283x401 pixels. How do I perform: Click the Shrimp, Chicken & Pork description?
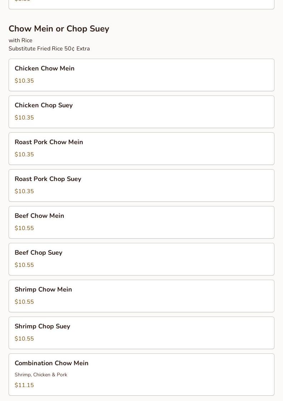(x=41, y=375)
